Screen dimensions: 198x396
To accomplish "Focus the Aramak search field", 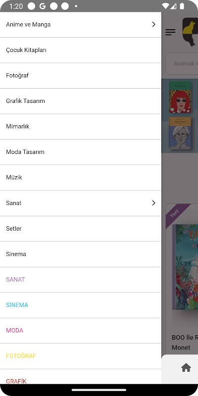I will pyautogui.click(x=182, y=64).
